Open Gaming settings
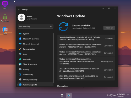The height and width of the screenshot is (98, 131). click(x=35, y=69)
